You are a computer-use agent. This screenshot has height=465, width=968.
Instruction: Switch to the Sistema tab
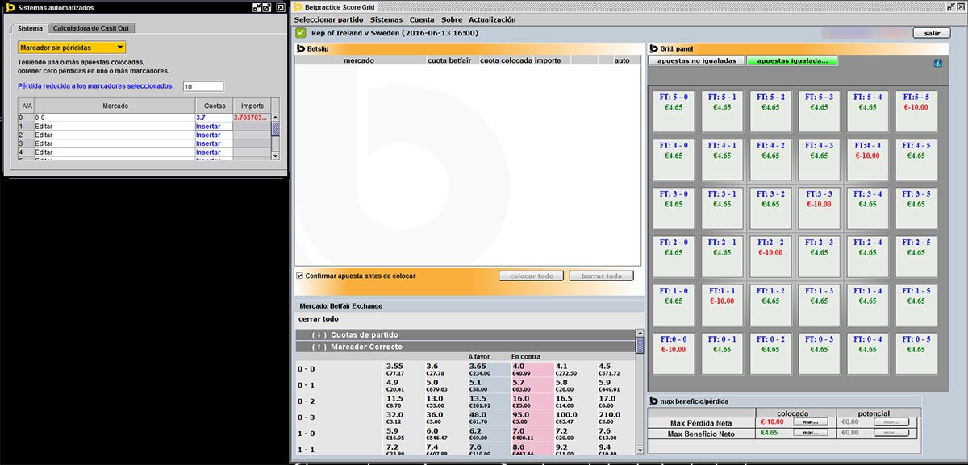pyautogui.click(x=30, y=28)
